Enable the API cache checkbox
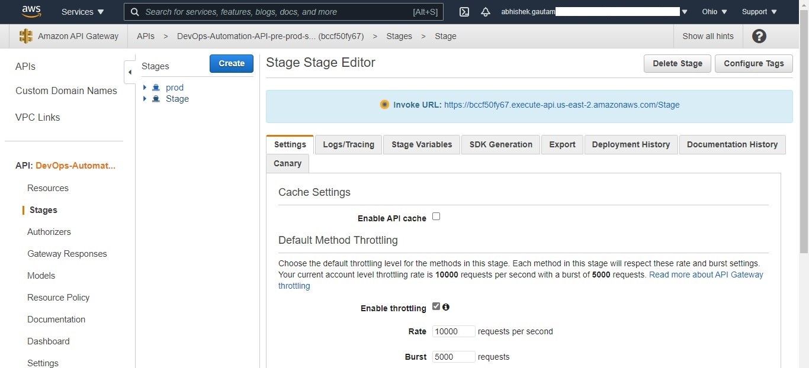This screenshot has height=368, width=809. (436, 217)
